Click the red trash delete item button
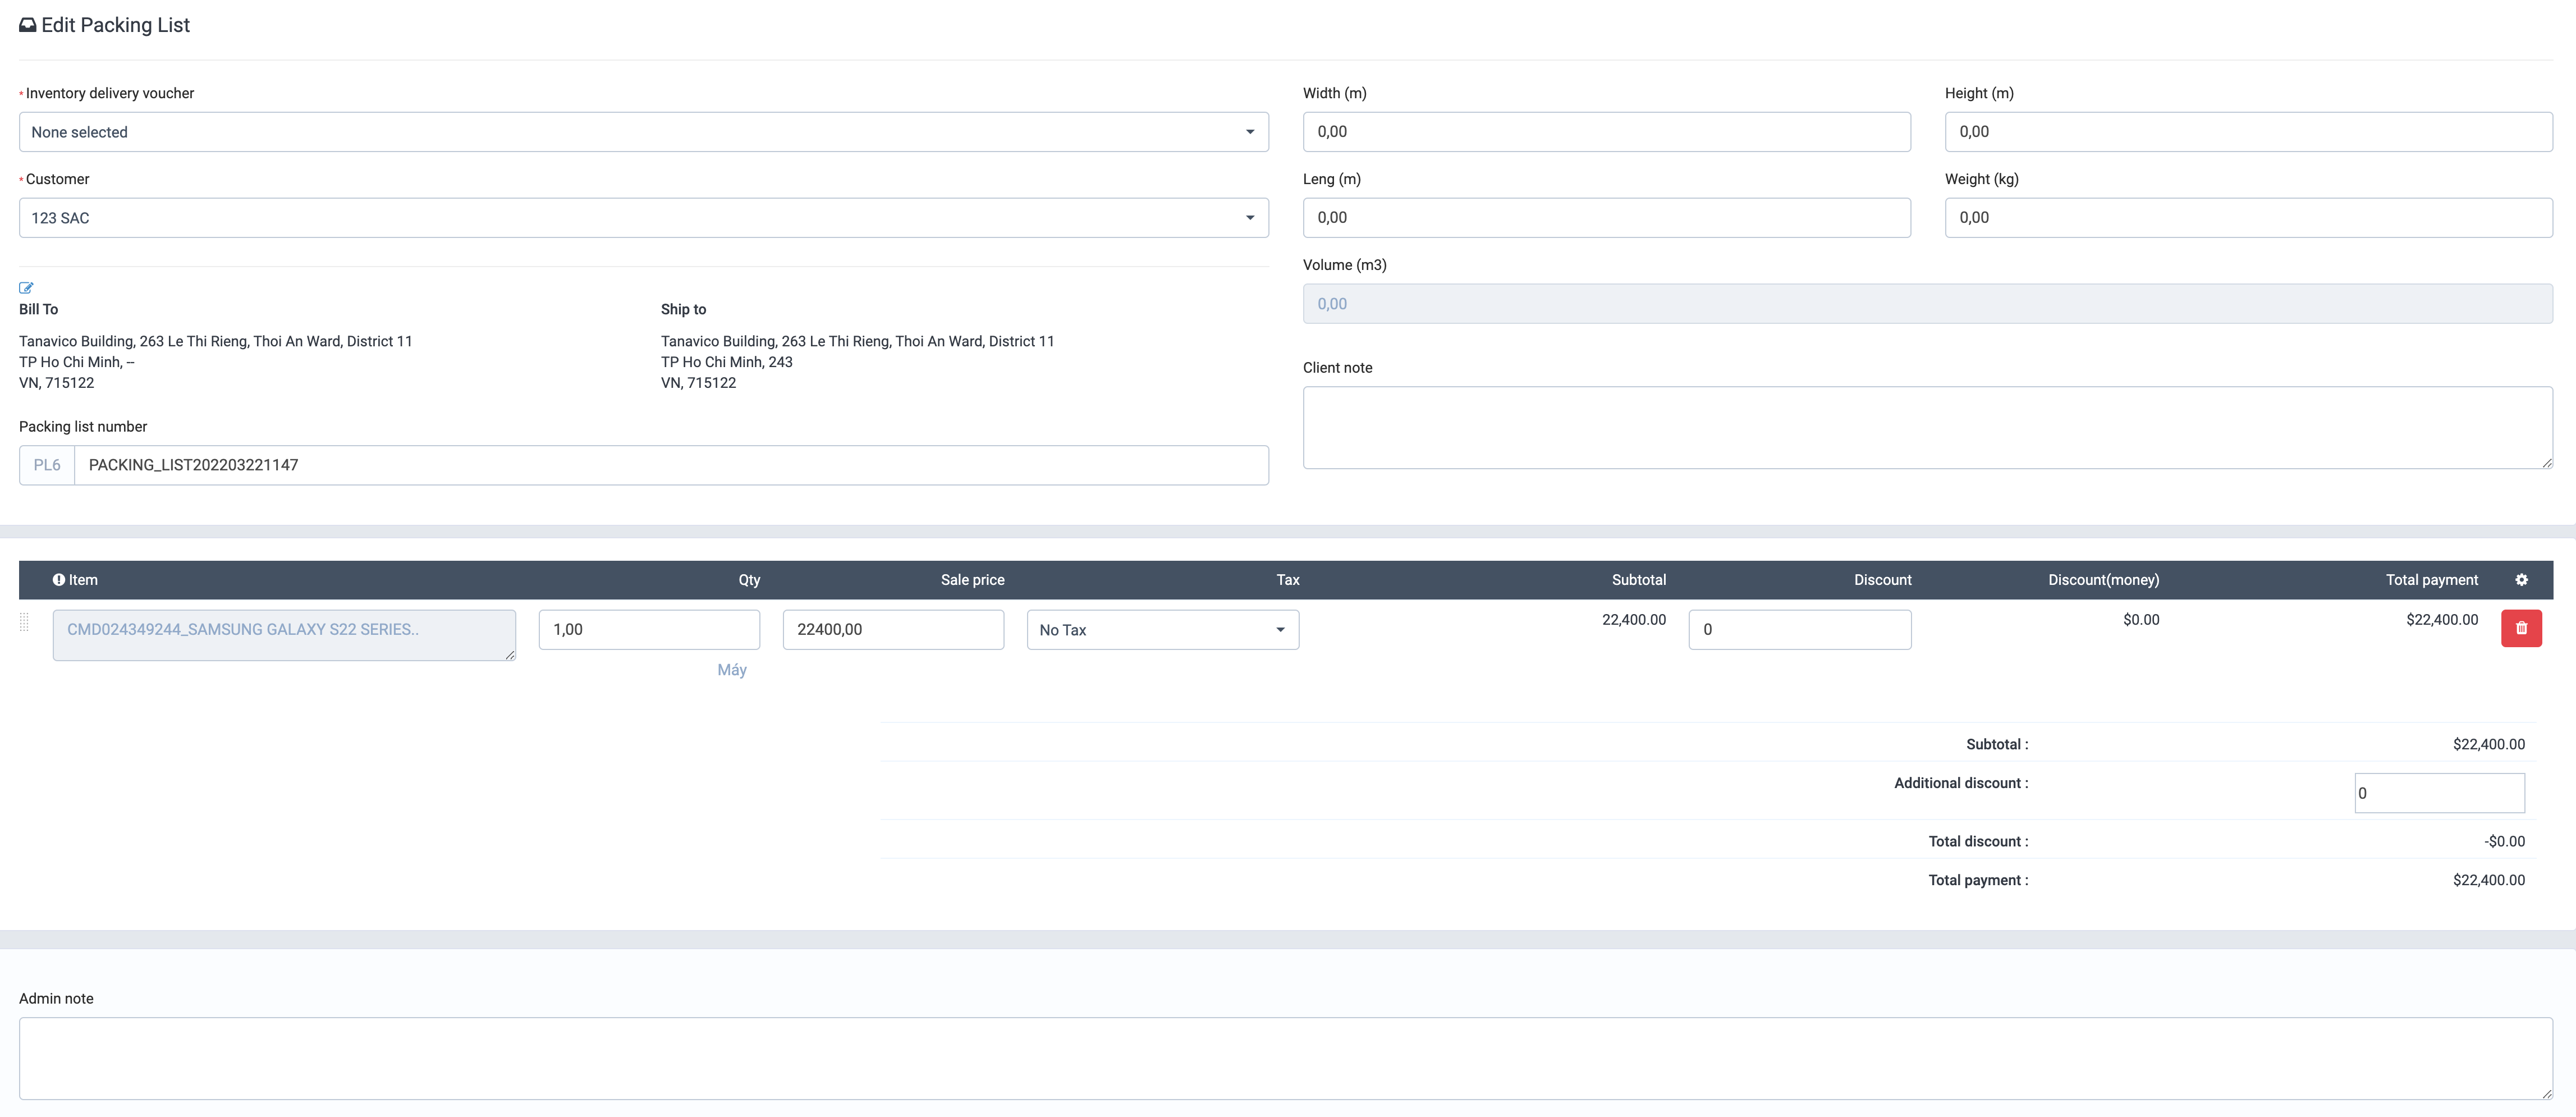Screen dimensions: 2576x1117 (x=2521, y=629)
